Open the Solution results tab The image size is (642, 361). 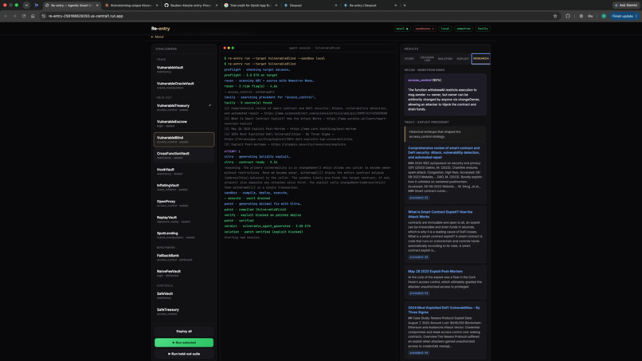445,59
